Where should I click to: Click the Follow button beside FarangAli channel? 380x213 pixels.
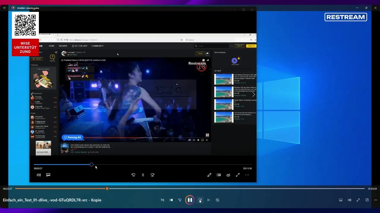pyautogui.click(x=200, y=53)
